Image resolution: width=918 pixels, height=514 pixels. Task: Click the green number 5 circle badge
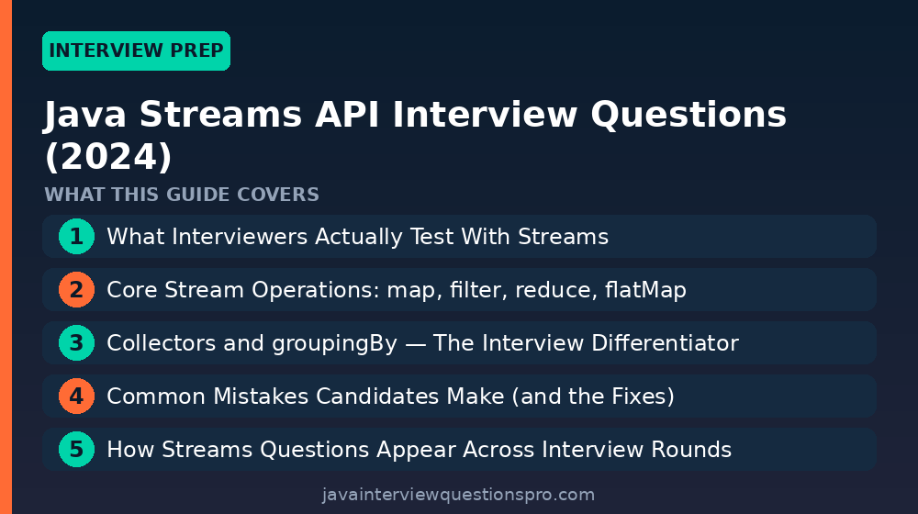(x=77, y=450)
